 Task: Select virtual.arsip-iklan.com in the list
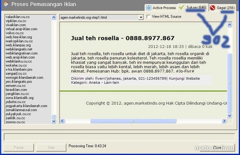pos(21,29)
